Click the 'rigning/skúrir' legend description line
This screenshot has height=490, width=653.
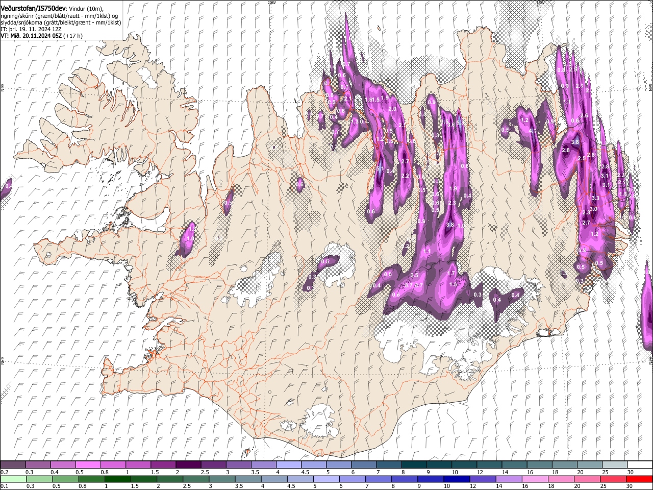coord(59,15)
